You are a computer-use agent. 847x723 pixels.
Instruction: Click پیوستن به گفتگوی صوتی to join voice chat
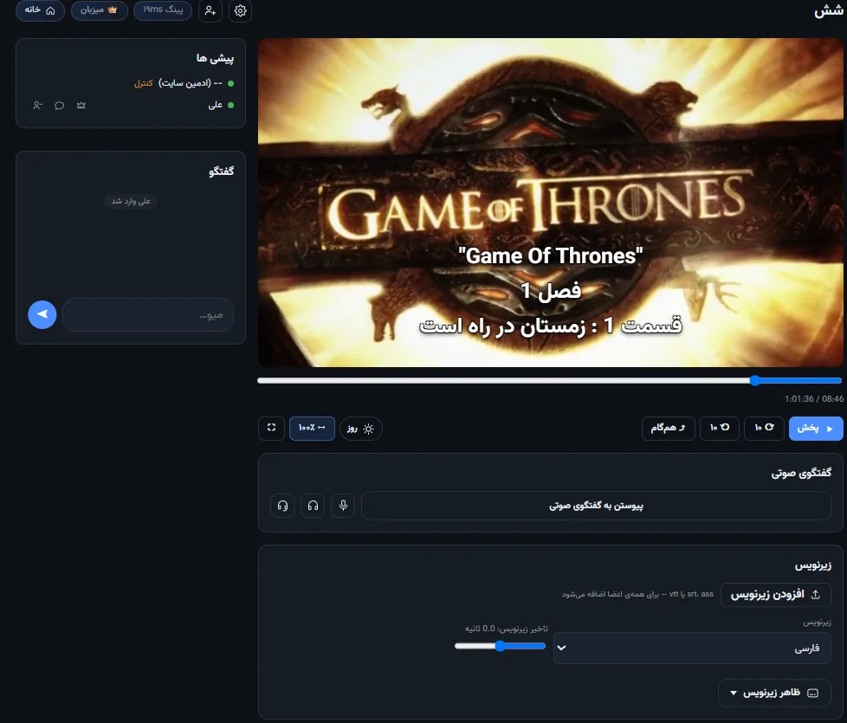597,506
